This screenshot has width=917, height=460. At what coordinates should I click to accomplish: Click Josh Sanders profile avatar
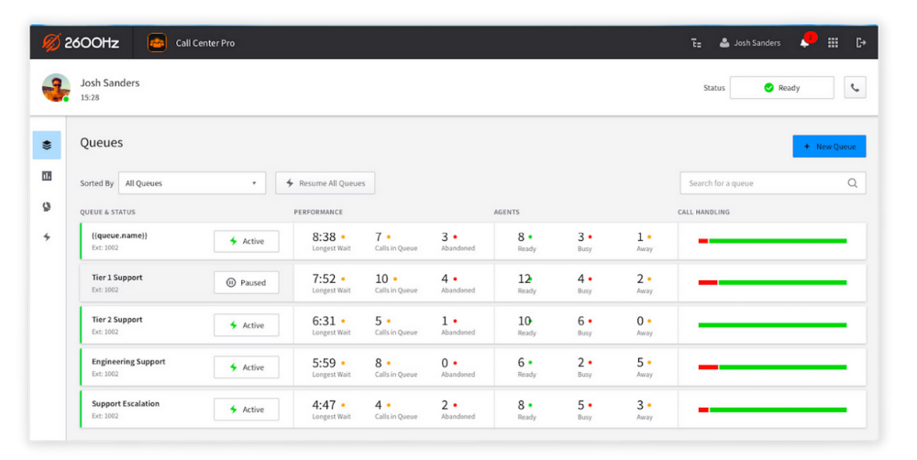(x=56, y=88)
